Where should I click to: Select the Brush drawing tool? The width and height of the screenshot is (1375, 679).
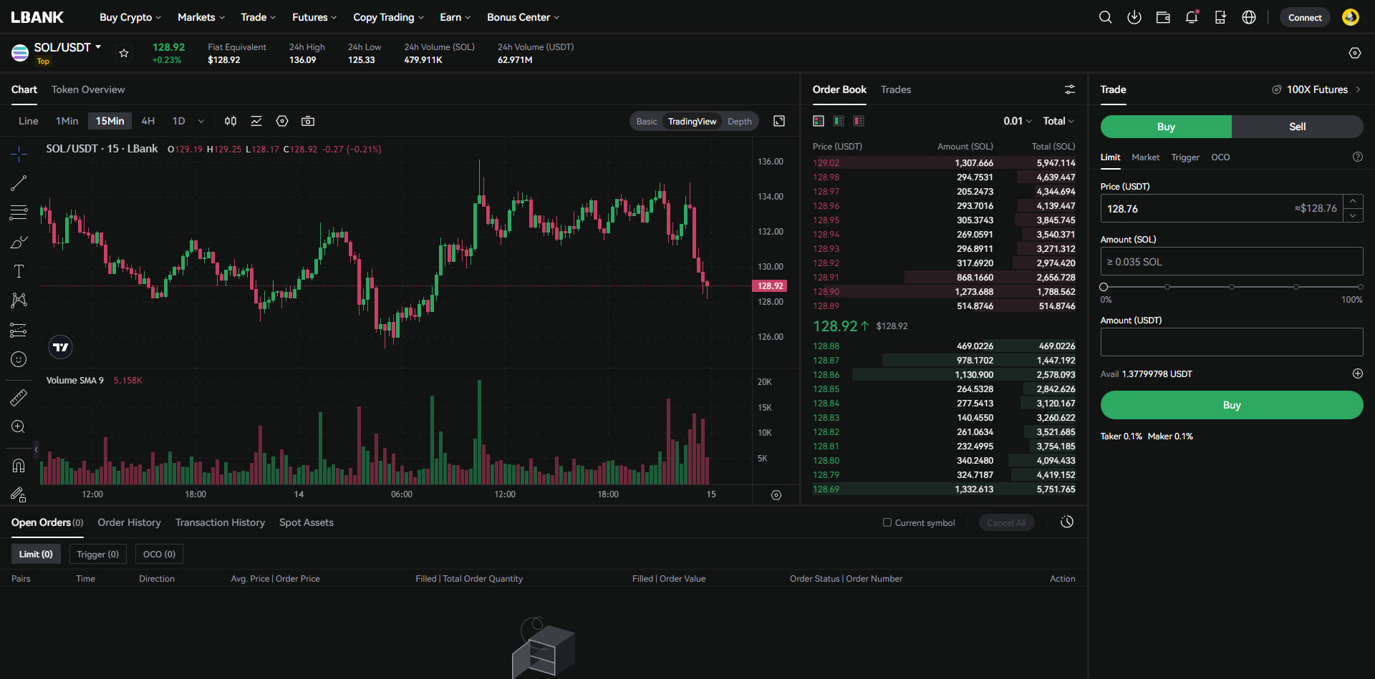(19, 242)
